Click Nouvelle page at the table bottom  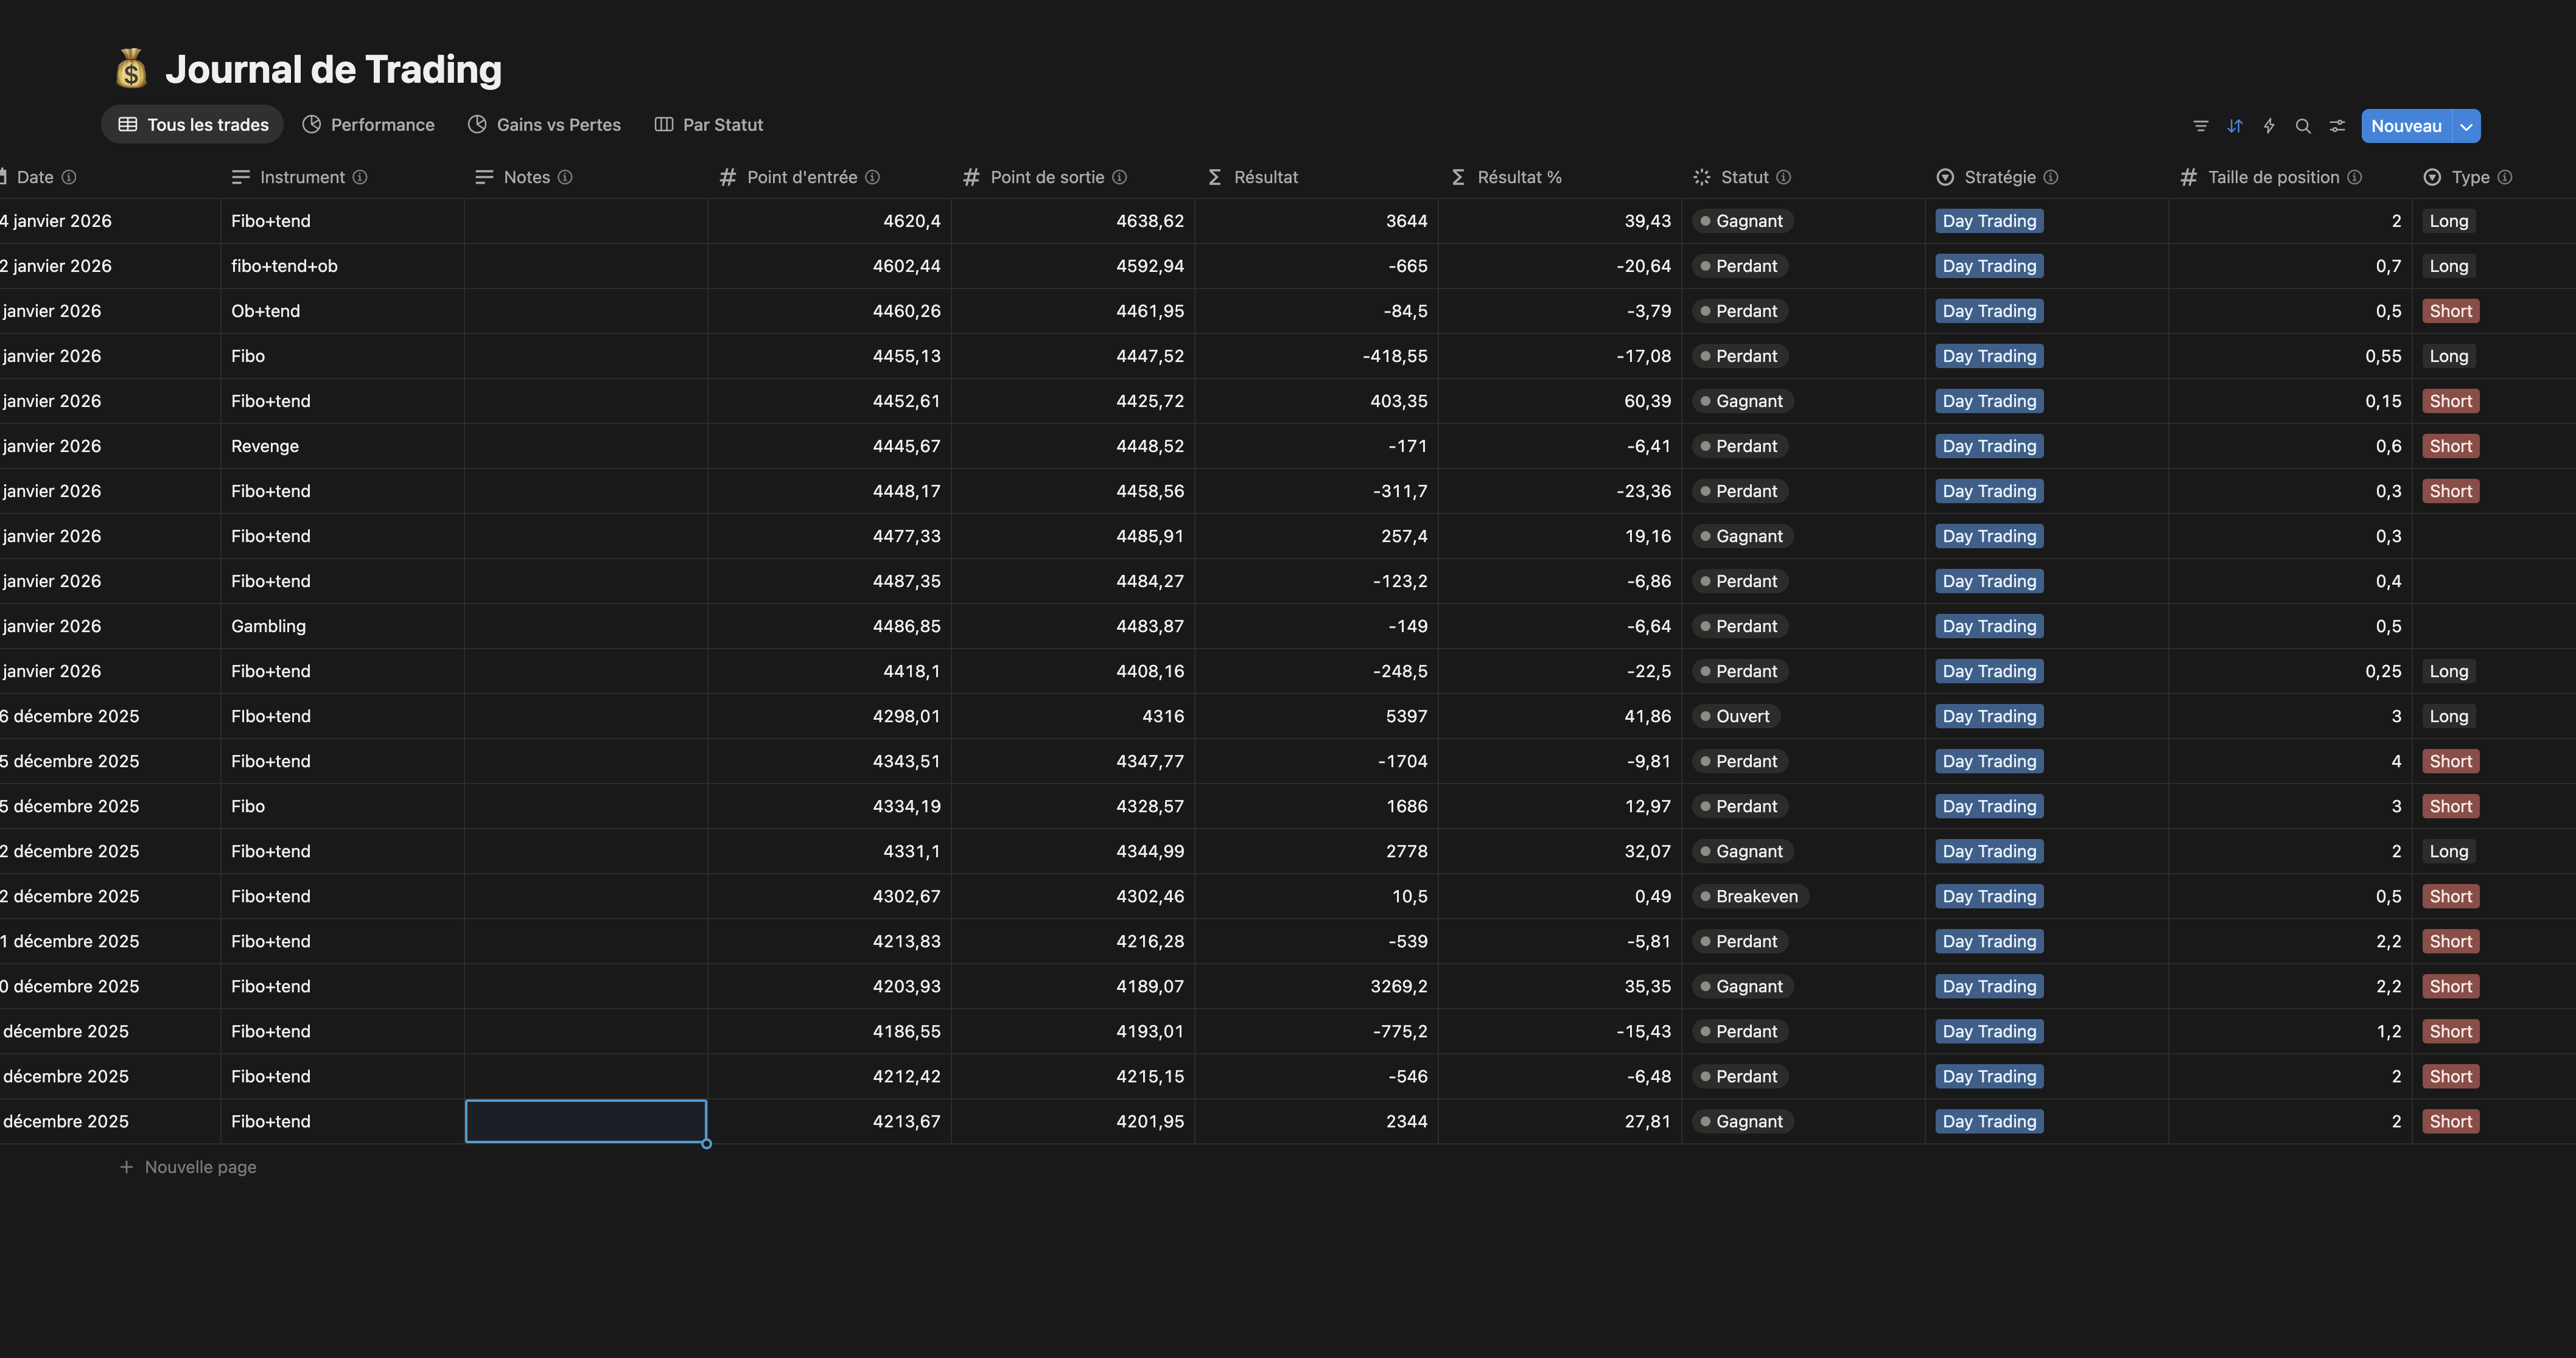(x=199, y=1166)
